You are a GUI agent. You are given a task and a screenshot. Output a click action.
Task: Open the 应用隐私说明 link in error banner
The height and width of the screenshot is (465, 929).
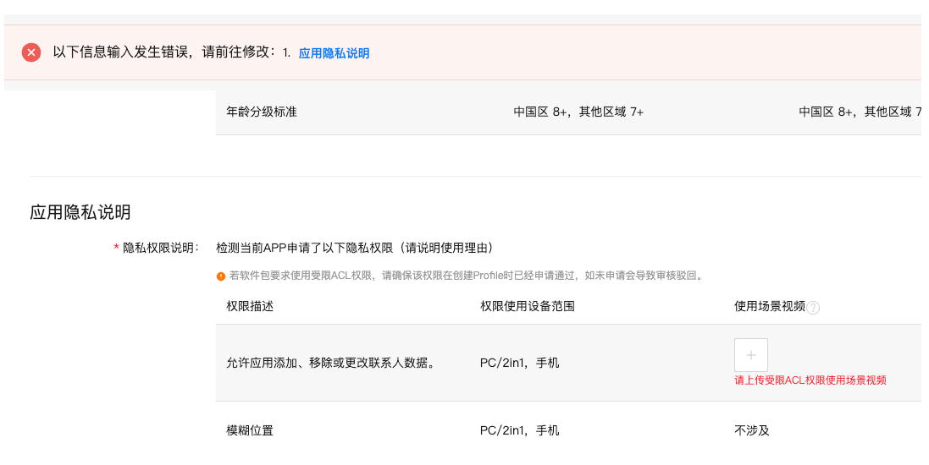334,53
